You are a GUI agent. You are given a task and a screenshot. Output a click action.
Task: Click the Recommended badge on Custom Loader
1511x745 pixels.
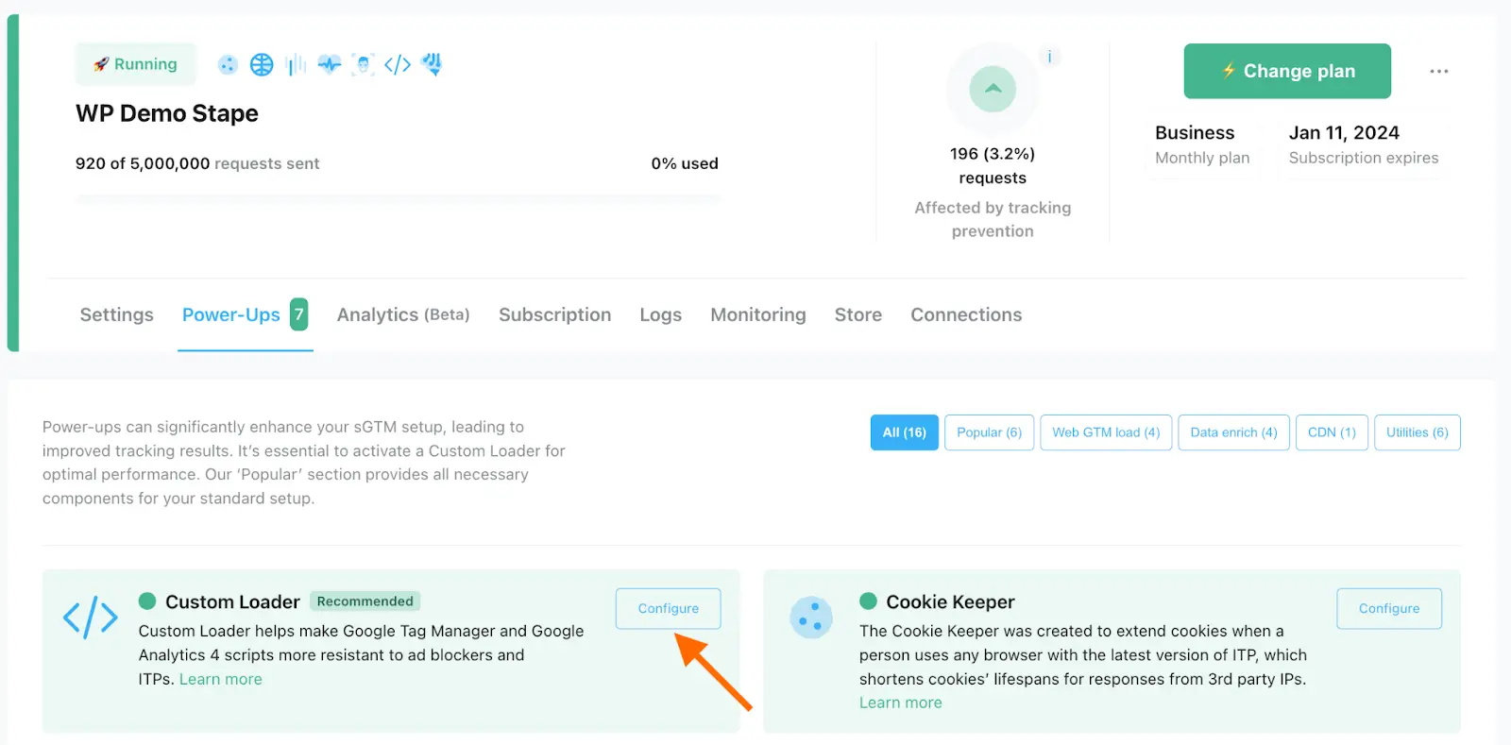365,601
